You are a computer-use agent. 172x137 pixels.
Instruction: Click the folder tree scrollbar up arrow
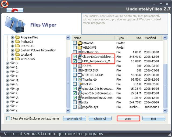pyautogui.click(x=68, y=38)
